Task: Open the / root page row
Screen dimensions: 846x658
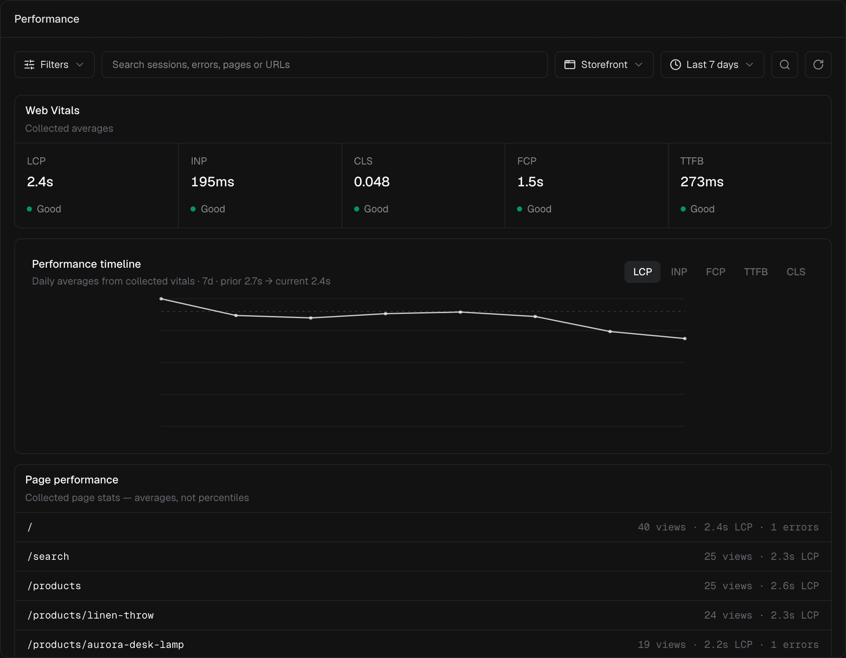Action: point(423,527)
